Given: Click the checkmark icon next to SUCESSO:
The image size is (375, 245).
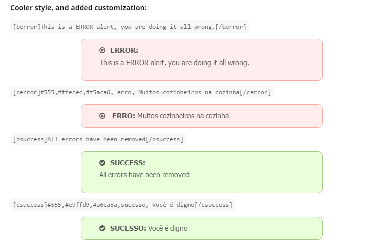Looking at the screenshot, I should tap(102, 228).
